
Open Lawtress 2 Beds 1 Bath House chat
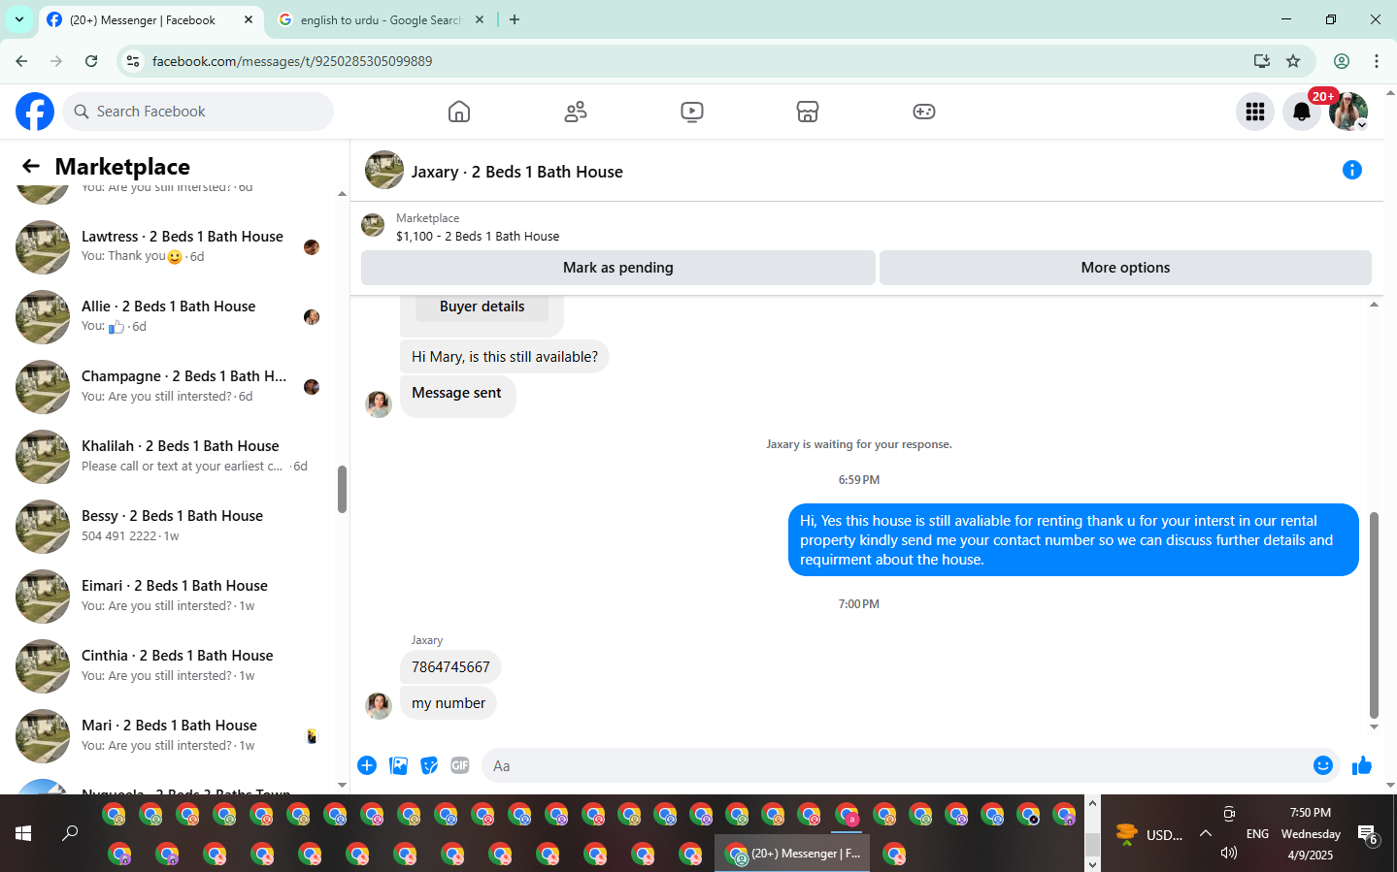(173, 246)
